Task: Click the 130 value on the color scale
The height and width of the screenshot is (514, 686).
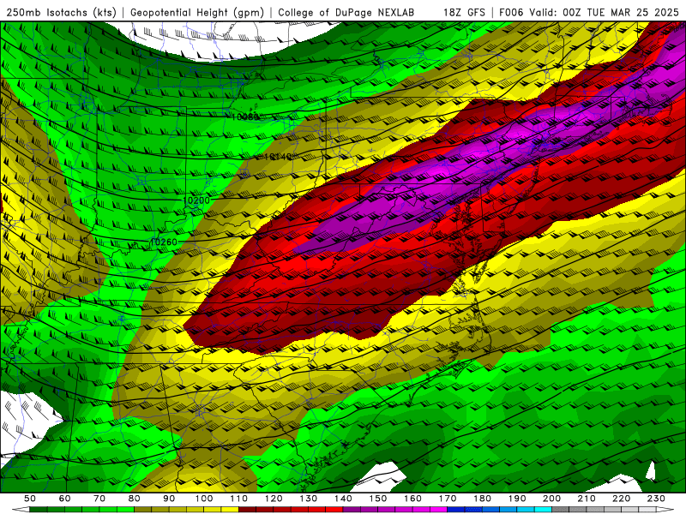Action: (x=309, y=499)
